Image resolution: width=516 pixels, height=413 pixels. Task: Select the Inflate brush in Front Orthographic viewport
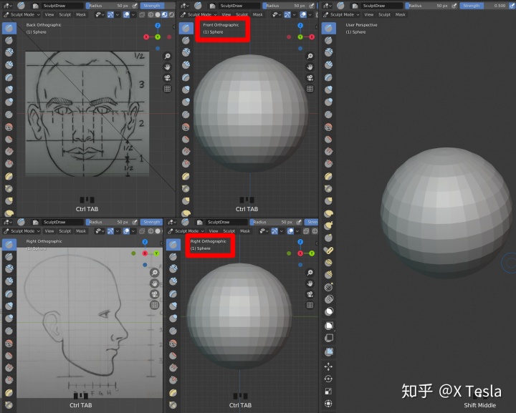186,89
